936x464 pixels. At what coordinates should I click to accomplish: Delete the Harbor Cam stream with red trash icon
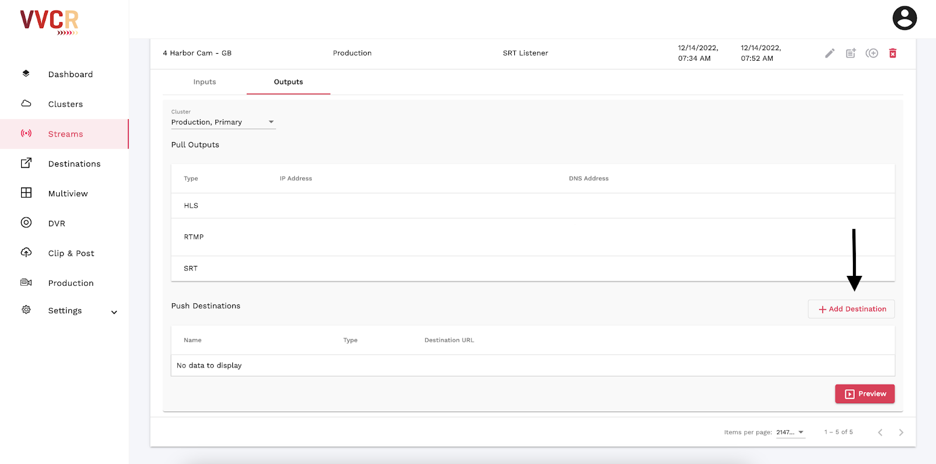tap(893, 53)
